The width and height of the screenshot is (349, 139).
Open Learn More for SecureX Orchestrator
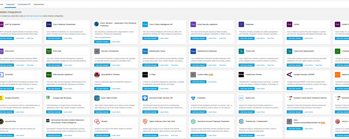click(116, 65)
